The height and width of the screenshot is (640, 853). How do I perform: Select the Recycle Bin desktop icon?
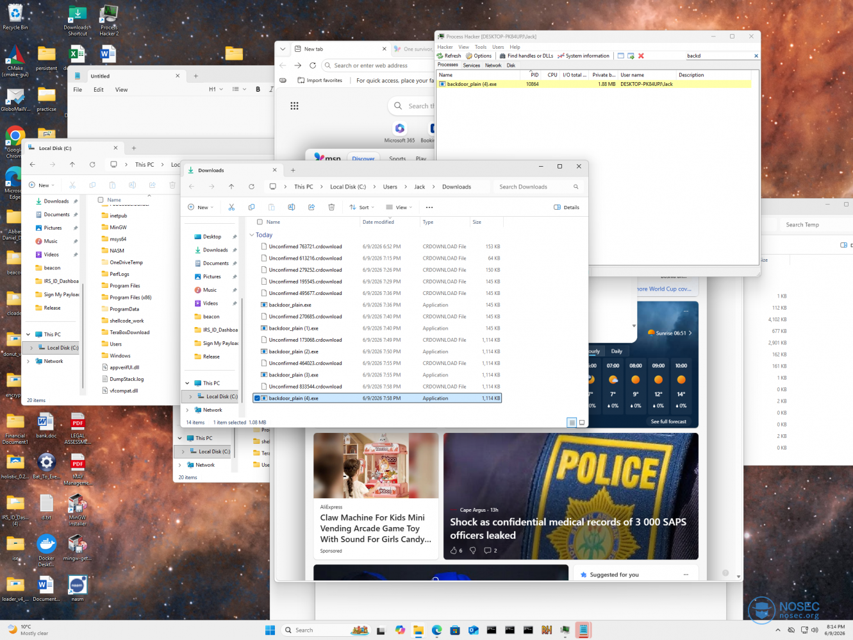tap(15, 17)
